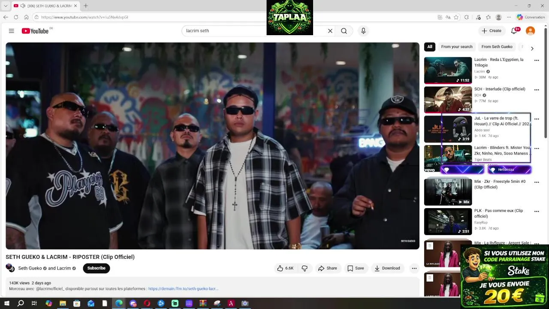Save the video to a playlist
The height and width of the screenshot is (309, 549).
356,268
